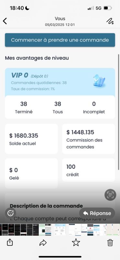Viewport: 120px width, 260px height.
Task: Star this image as favorite
Action: tap(76, 242)
